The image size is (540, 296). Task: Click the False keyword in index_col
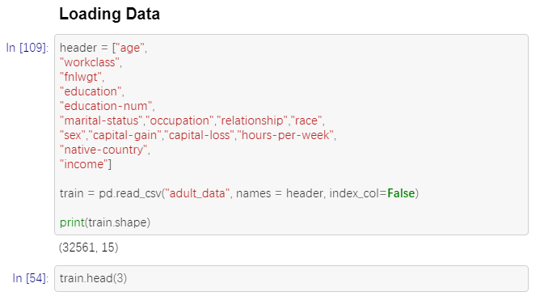tap(401, 193)
